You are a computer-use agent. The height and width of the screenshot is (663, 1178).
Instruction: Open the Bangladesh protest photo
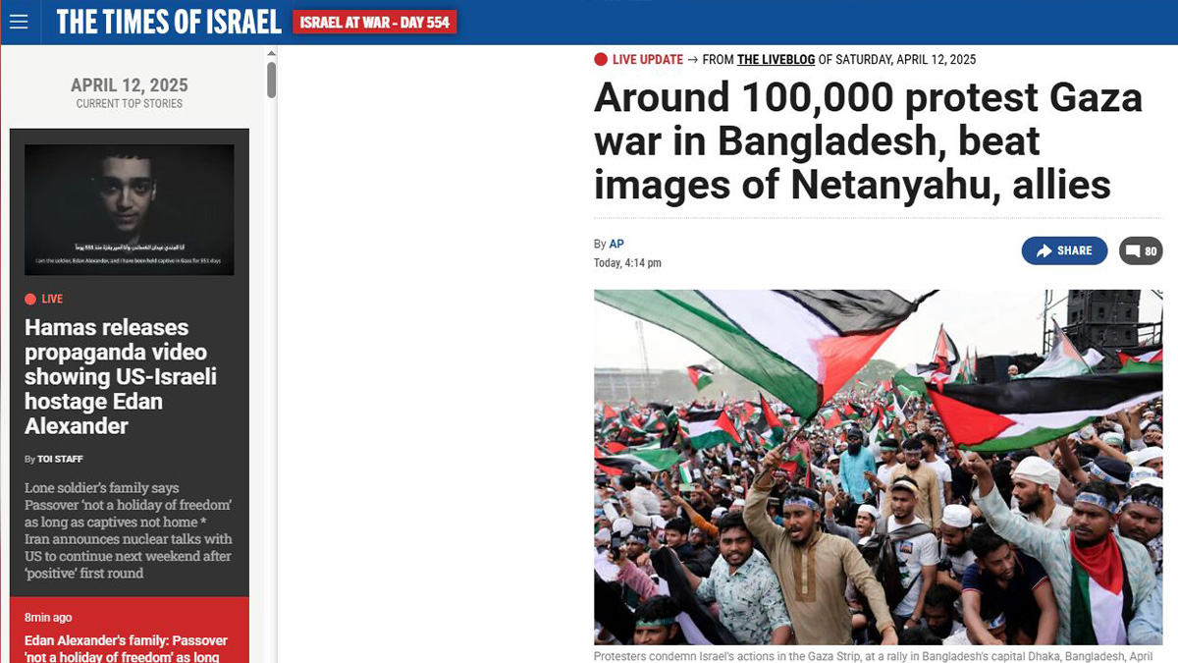click(x=878, y=467)
